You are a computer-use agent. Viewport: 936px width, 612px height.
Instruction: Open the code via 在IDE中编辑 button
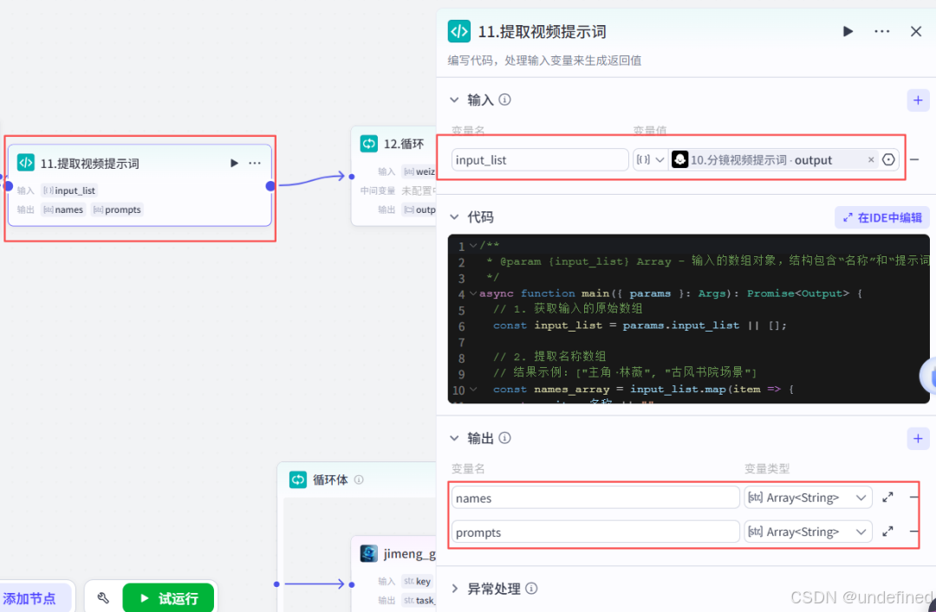point(881,217)
